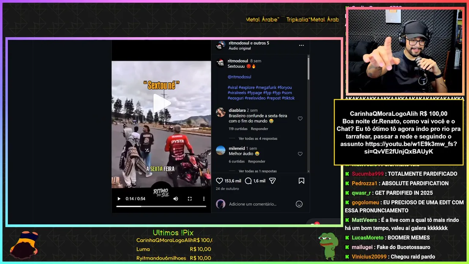Like mileneid's comment heart
The width and height of the screenshot is (469, 264).
coord(300,154)
